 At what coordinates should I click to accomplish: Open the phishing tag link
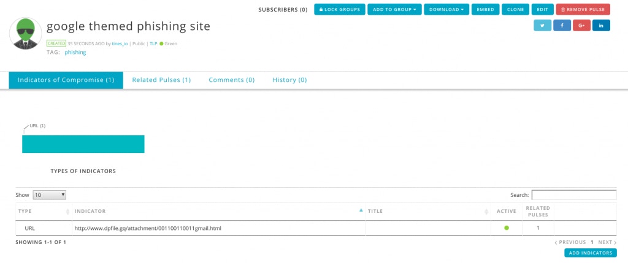point(75,53)
